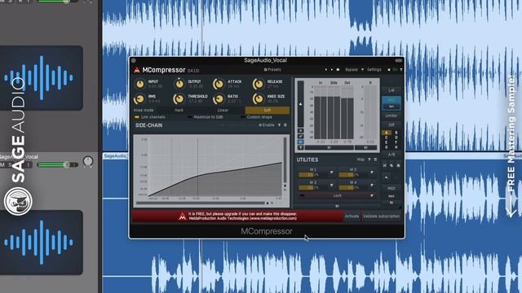The width and height of the screenshot is (522, 293).
Task: Click the RELEASE knob
Action: click(258, 84)
